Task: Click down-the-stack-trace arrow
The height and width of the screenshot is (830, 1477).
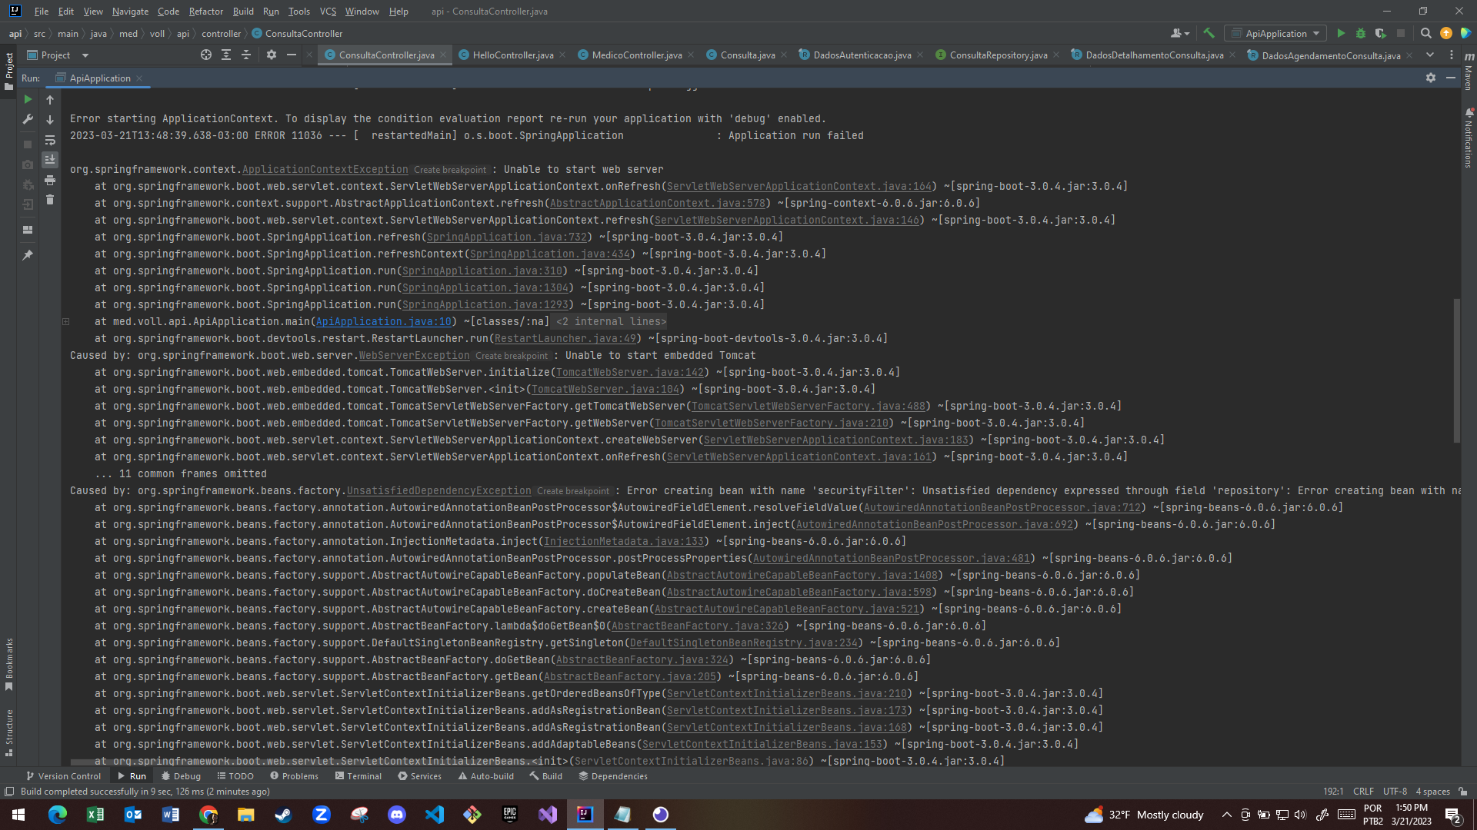Action: 50,120
